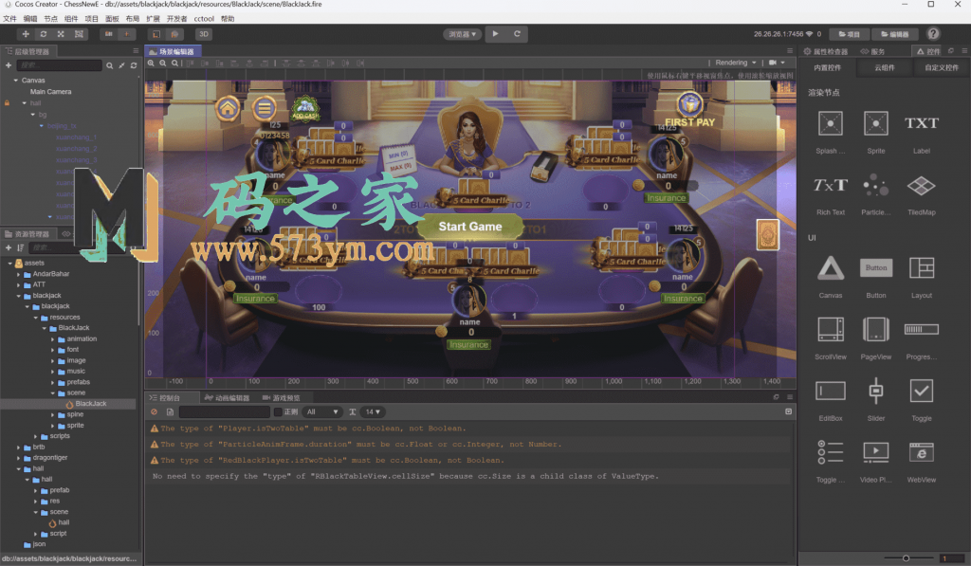Pick the Sprite node widget

coord(875,131)
